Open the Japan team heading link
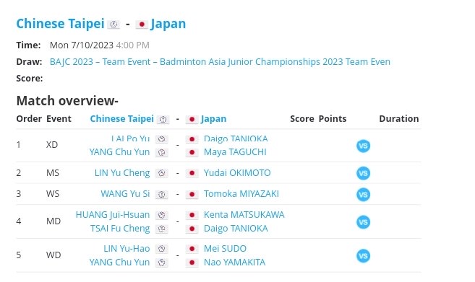475x282 pixels. [x=168, y=24]
